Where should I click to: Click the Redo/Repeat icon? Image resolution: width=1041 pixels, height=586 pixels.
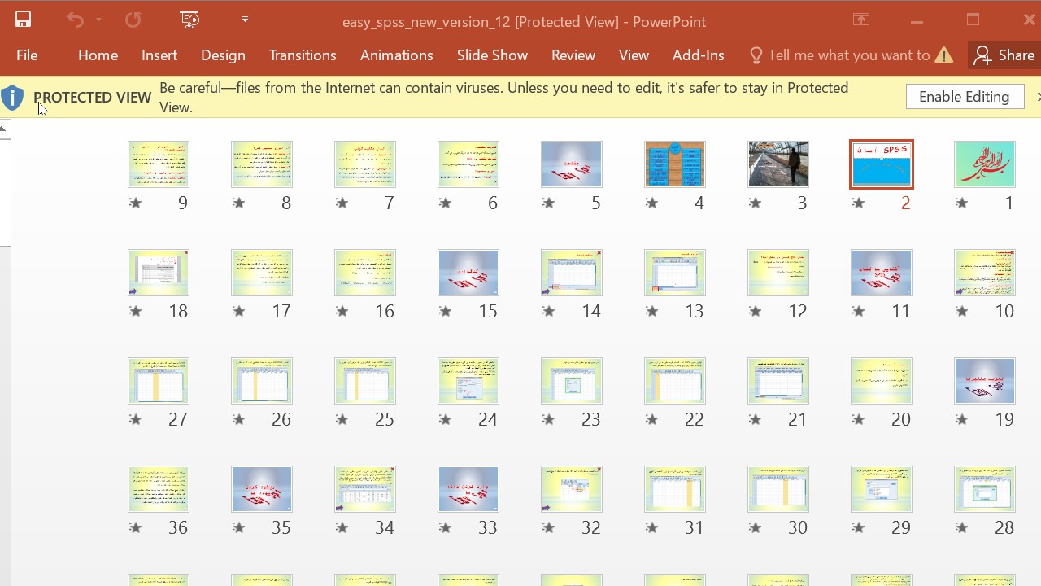tap(133, 20)
